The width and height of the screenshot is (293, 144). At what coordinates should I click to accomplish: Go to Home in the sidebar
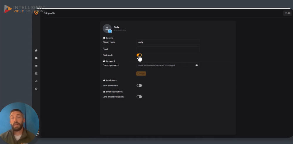pos(36,51)
